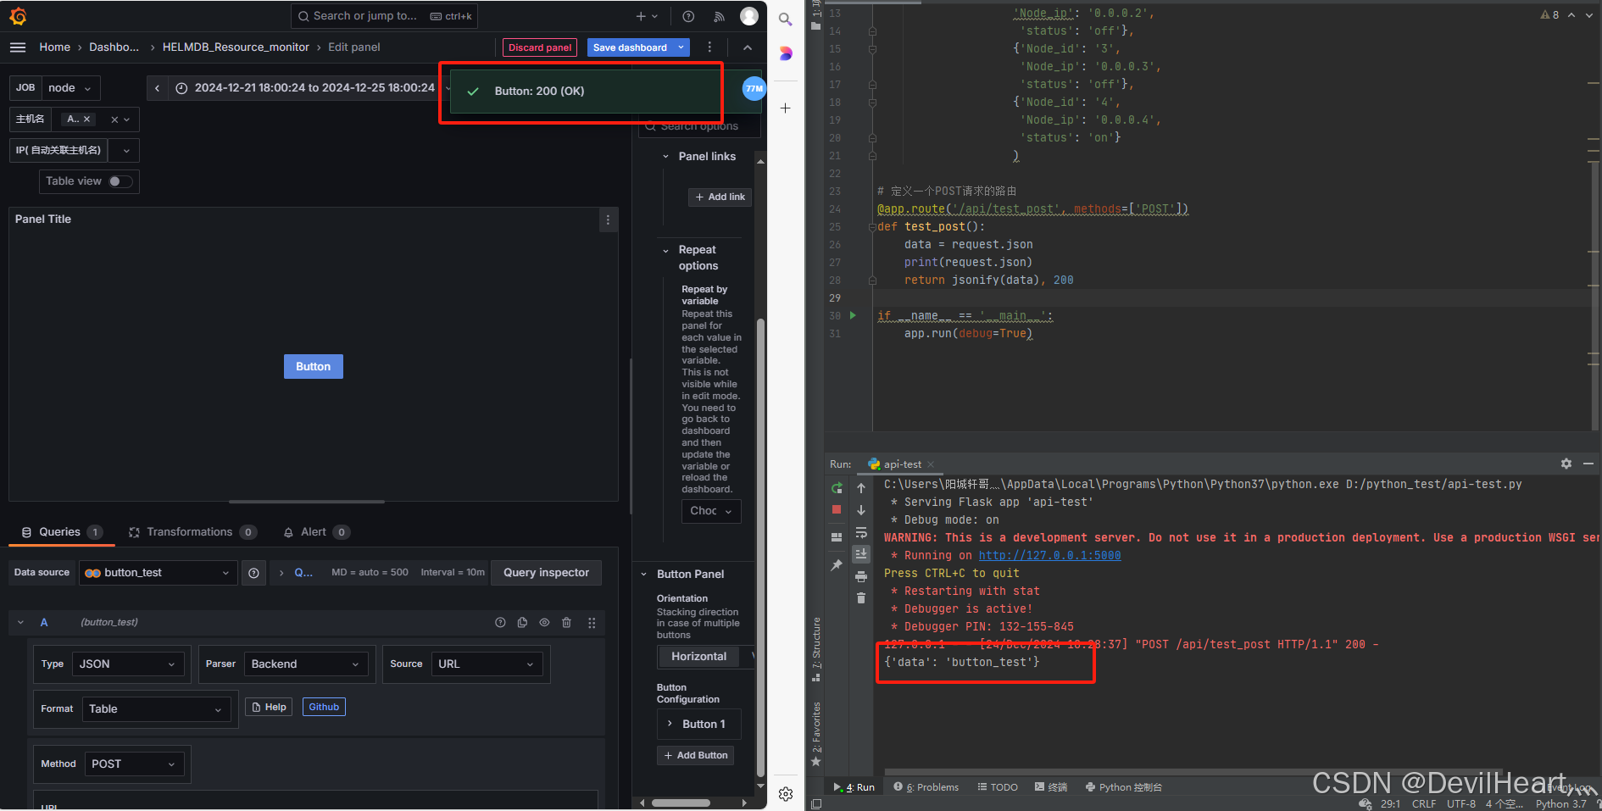
Task: Open the Parser Backend dropdown
Action: (x=306, y=664)
